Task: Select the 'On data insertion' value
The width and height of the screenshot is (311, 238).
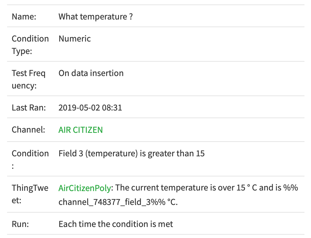Action: (91, 73)
